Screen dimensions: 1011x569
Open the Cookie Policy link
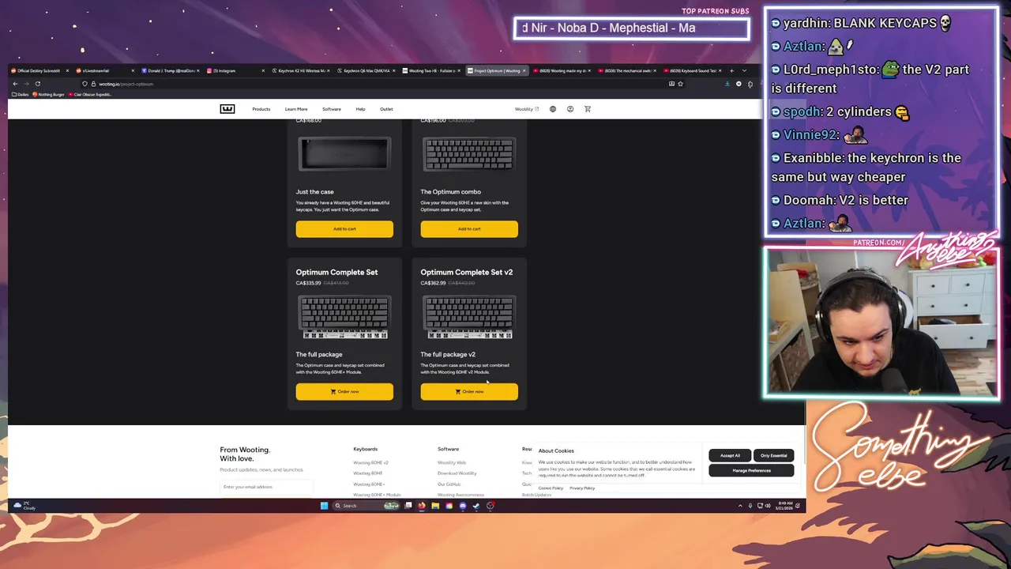tap(551, 488)
